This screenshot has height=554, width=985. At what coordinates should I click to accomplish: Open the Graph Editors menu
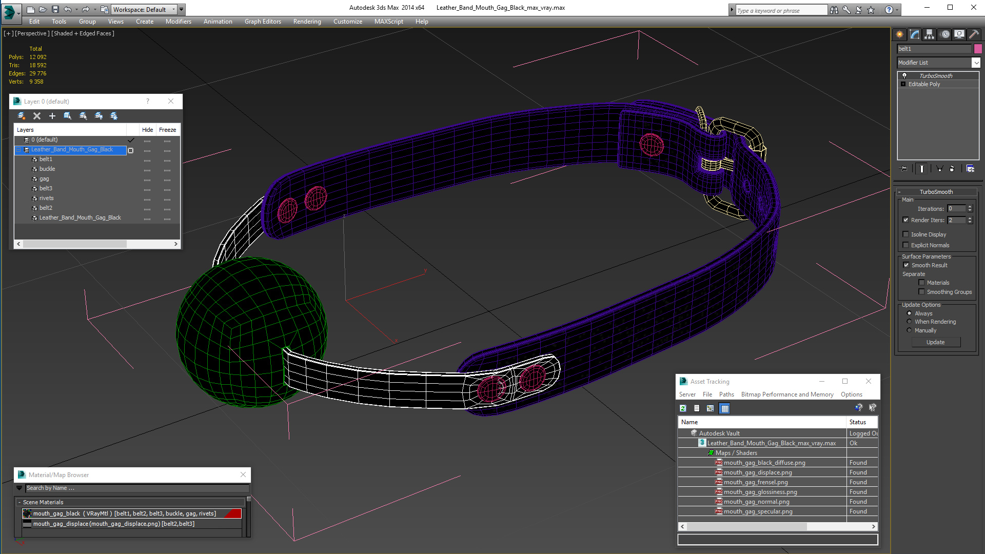263,22
